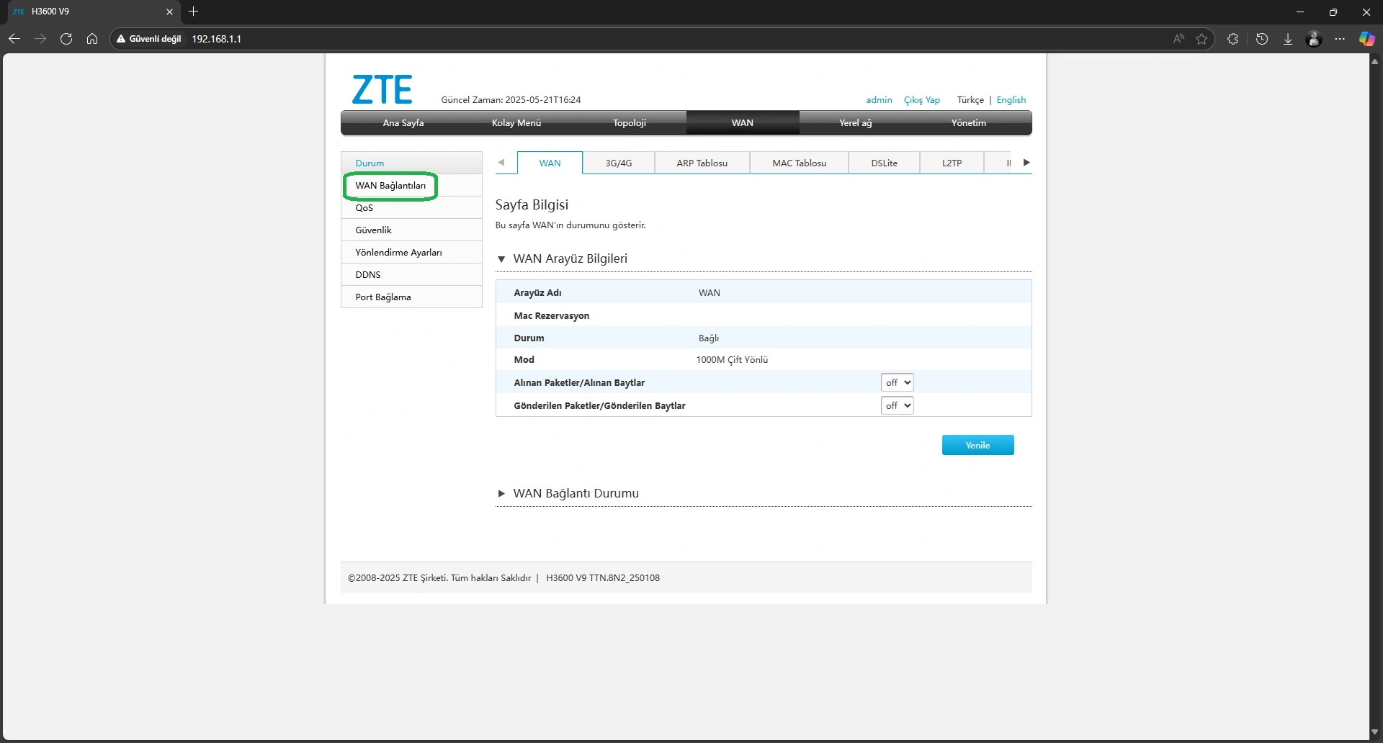1383x743 pixels.
Task: Collapse the WAN Arayüz Bilgileri section
Action: click(501, 259)
